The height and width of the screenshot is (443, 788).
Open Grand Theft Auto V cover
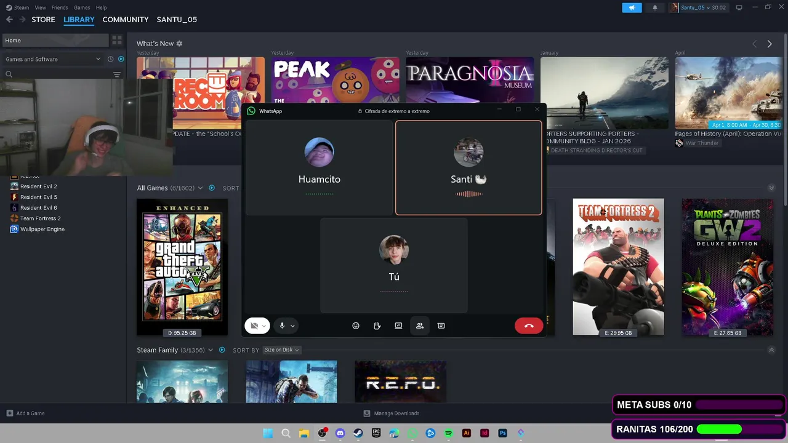click(x=182, y=267)
